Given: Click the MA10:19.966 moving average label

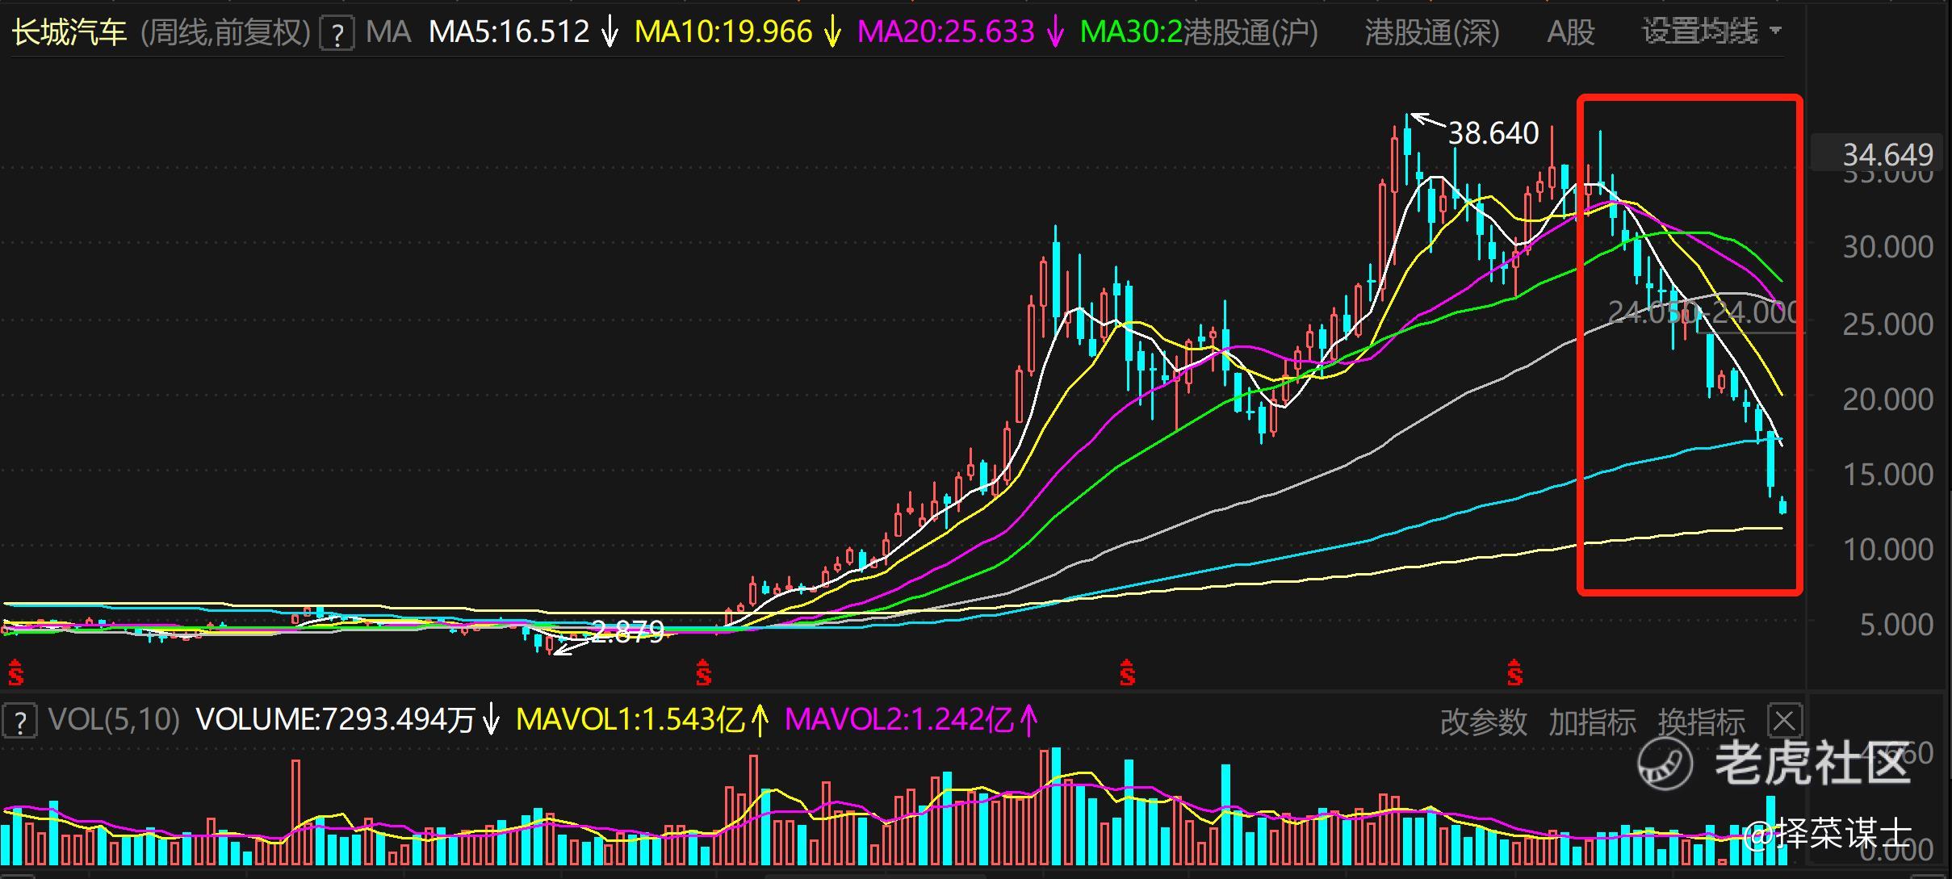Looking at the screenshot, I should tap(723, 31).
